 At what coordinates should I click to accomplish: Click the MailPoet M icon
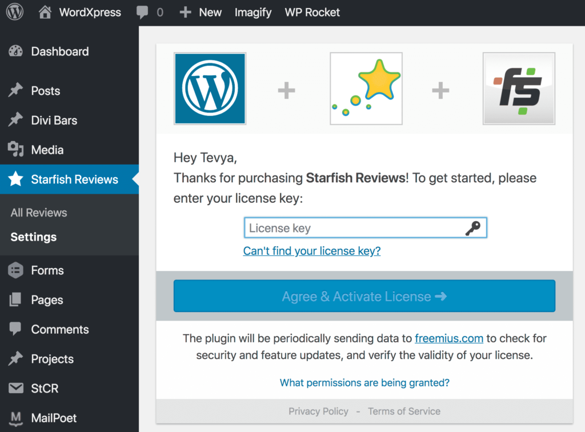[x=15, y=418]
